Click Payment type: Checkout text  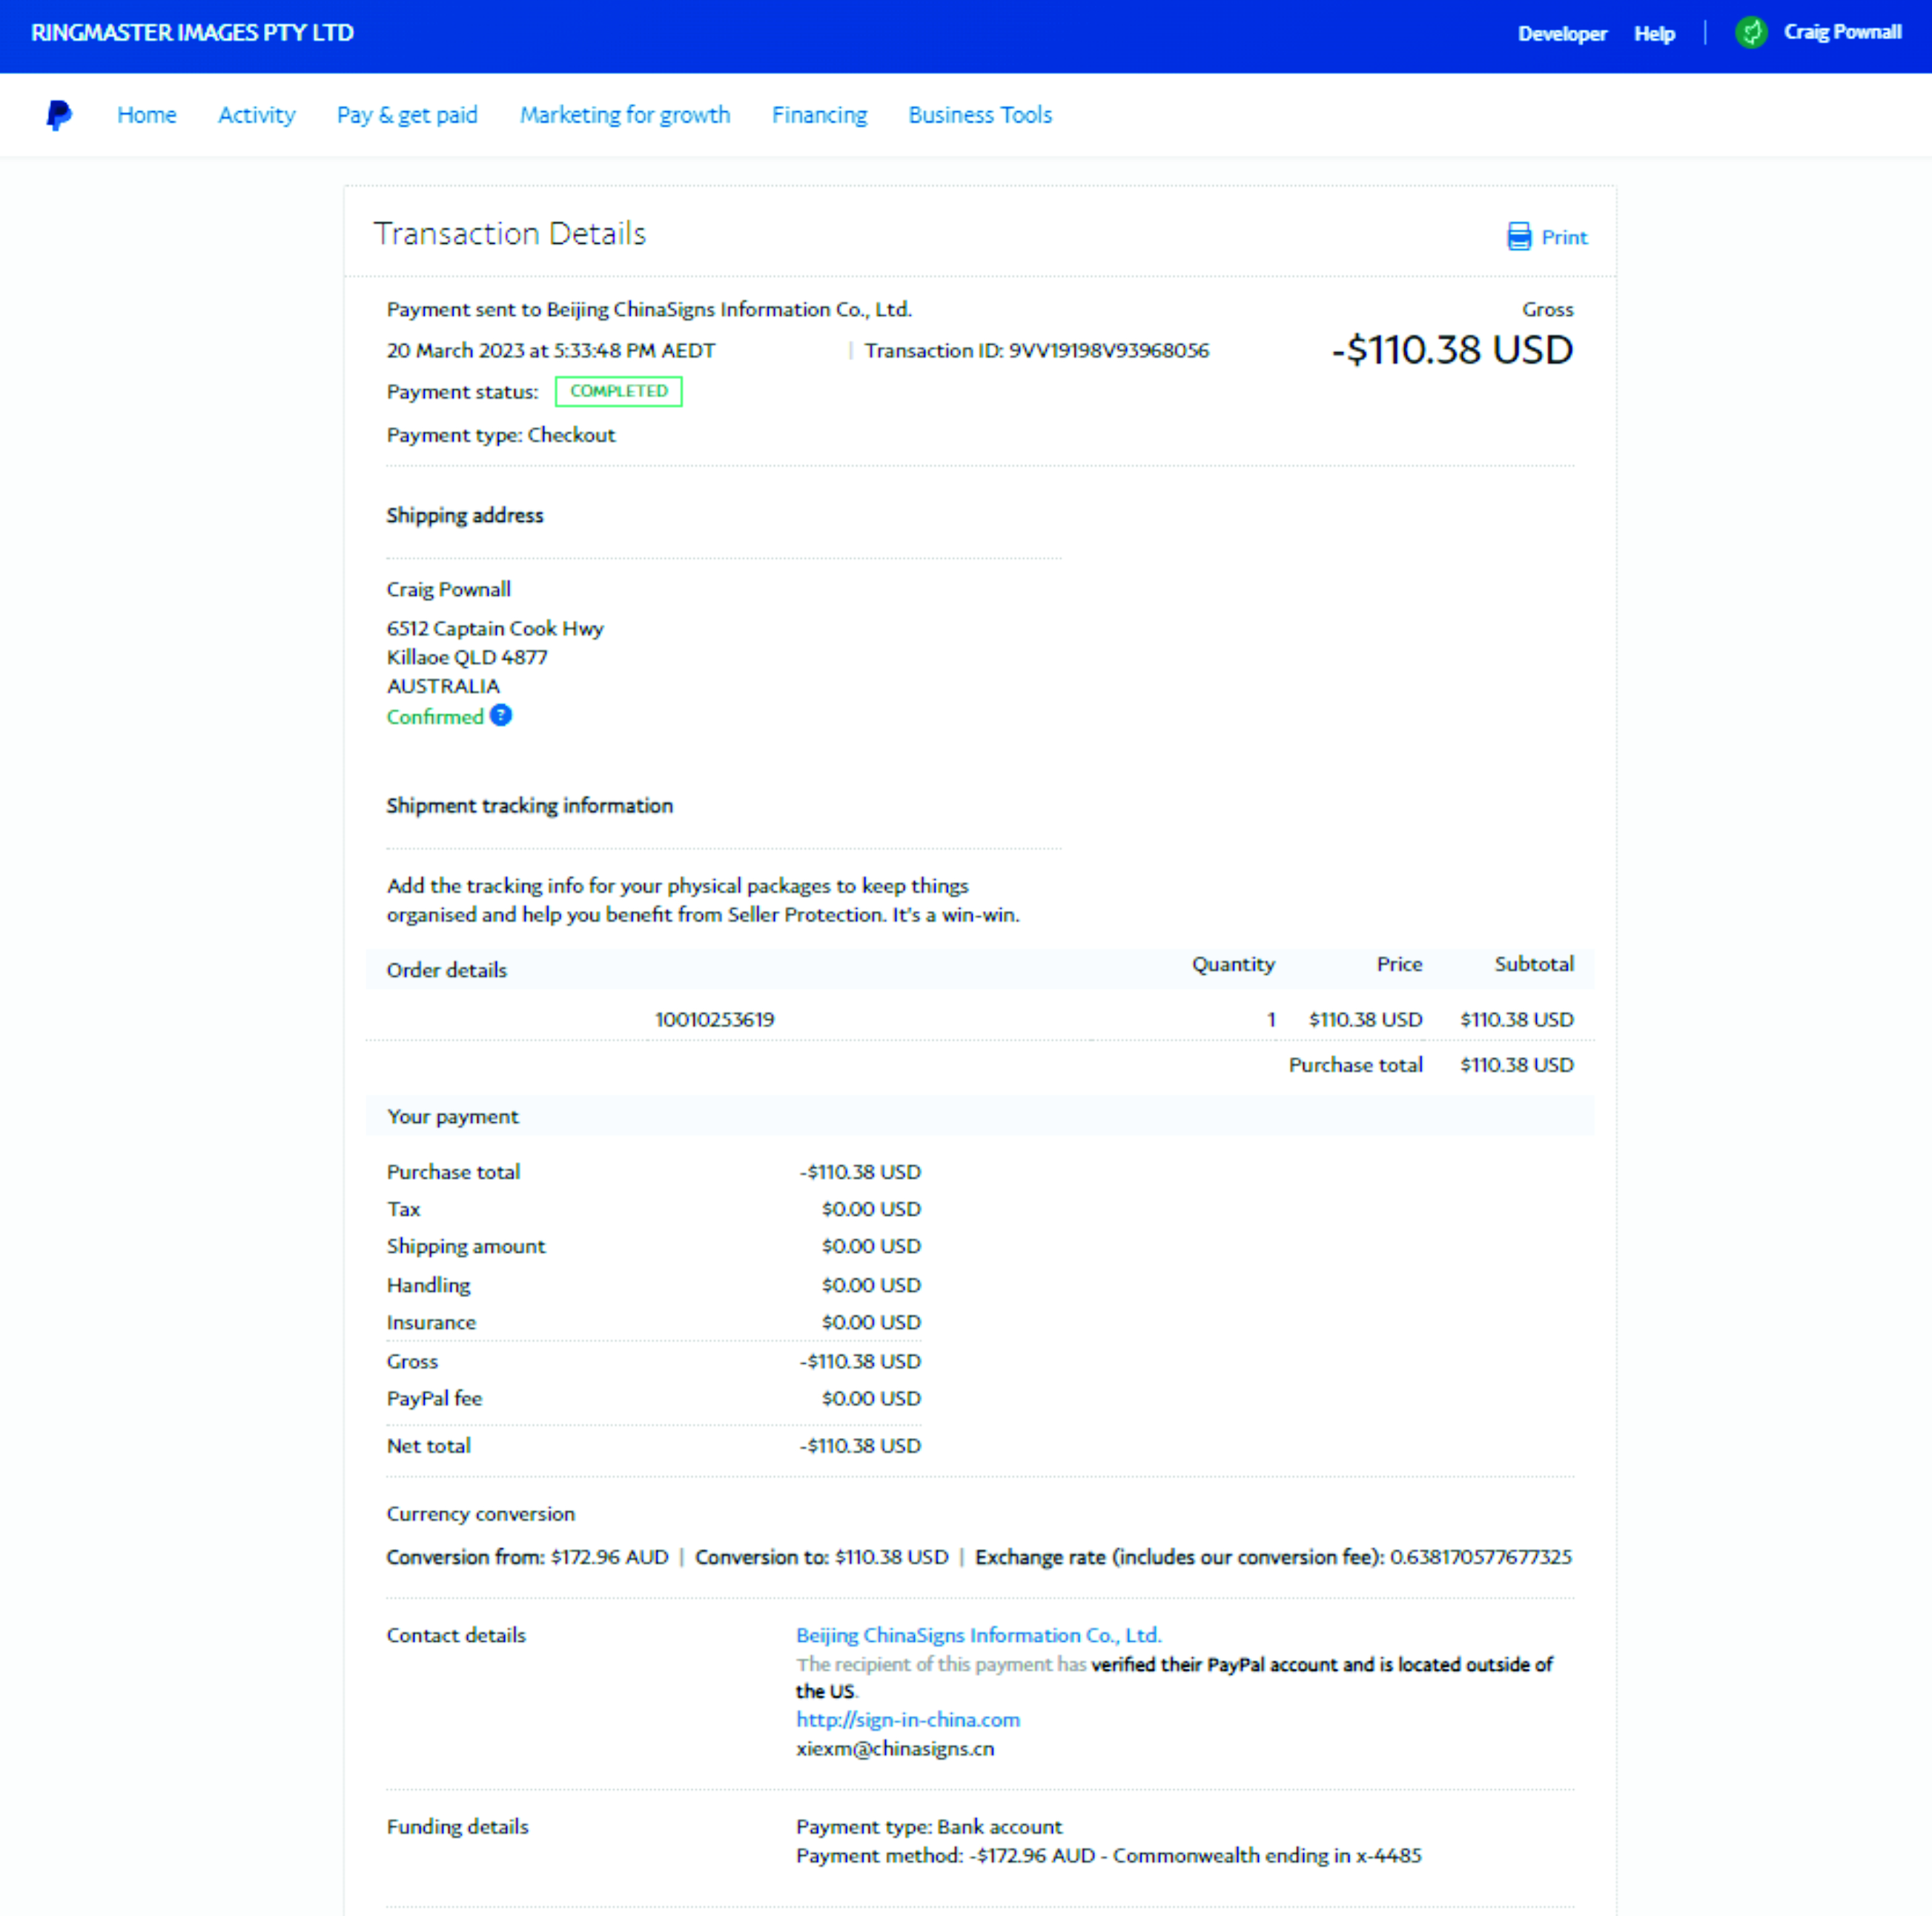[x=501, y=435]
